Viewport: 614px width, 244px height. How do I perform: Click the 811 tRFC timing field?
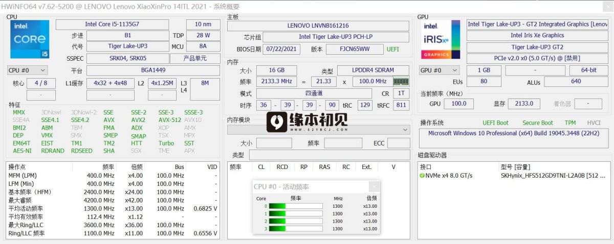(401, 105)
